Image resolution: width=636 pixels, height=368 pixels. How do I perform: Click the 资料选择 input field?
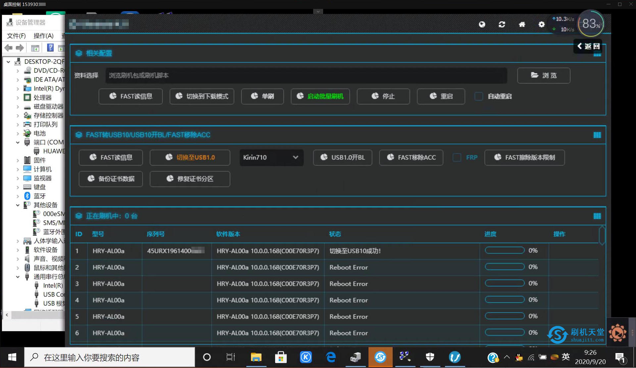pos(305,75)
